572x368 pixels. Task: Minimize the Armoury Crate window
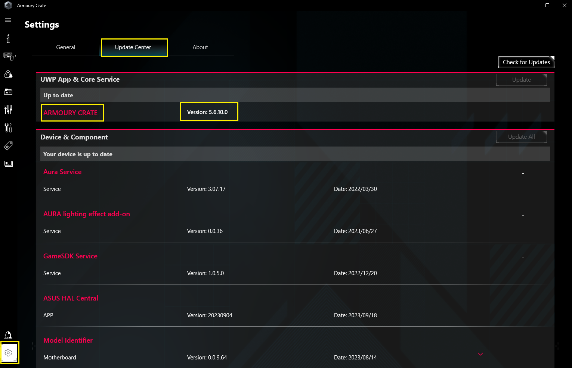tap(530, 5)
